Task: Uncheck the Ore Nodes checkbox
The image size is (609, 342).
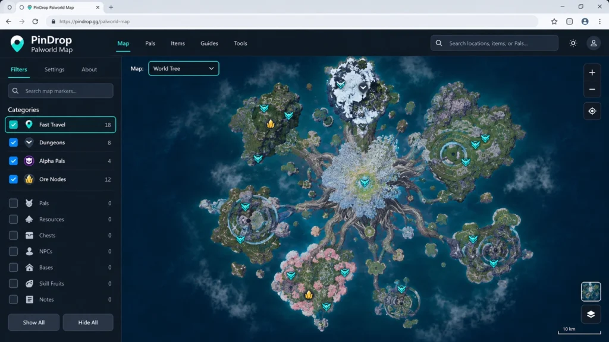Action: [13, 179]
